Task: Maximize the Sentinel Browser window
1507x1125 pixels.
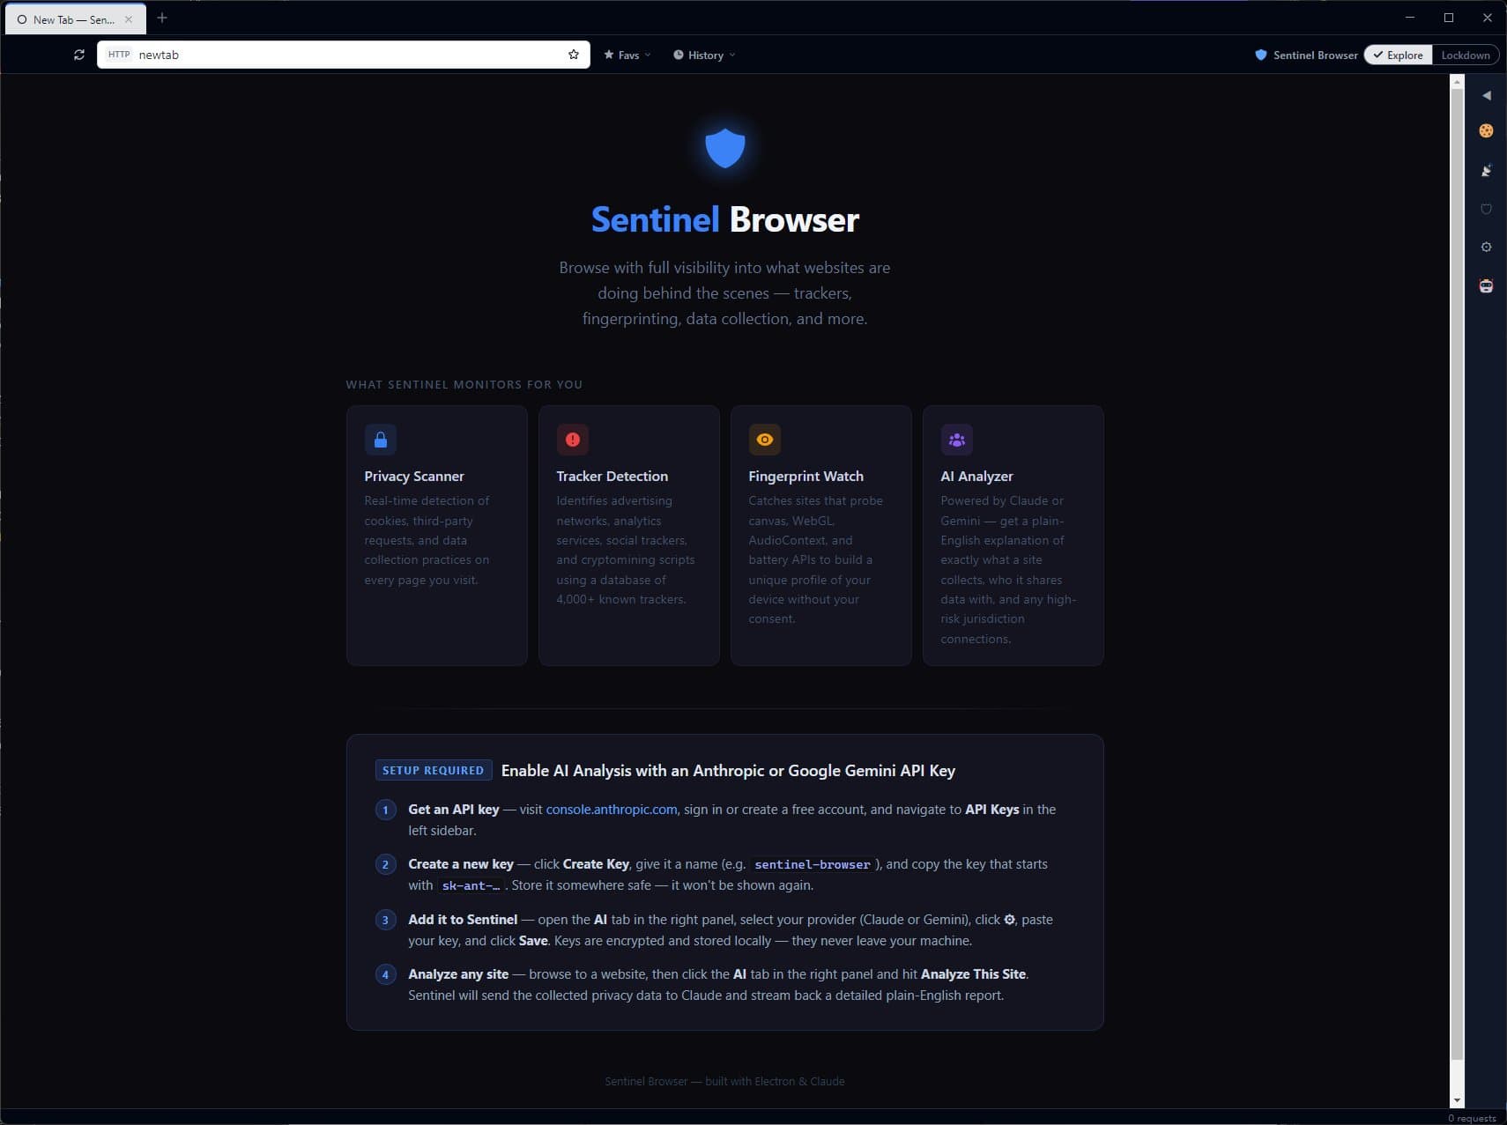Action: 1449,18
